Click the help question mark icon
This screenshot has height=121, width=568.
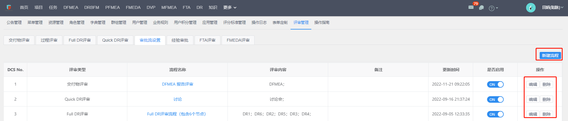[491, 8]
